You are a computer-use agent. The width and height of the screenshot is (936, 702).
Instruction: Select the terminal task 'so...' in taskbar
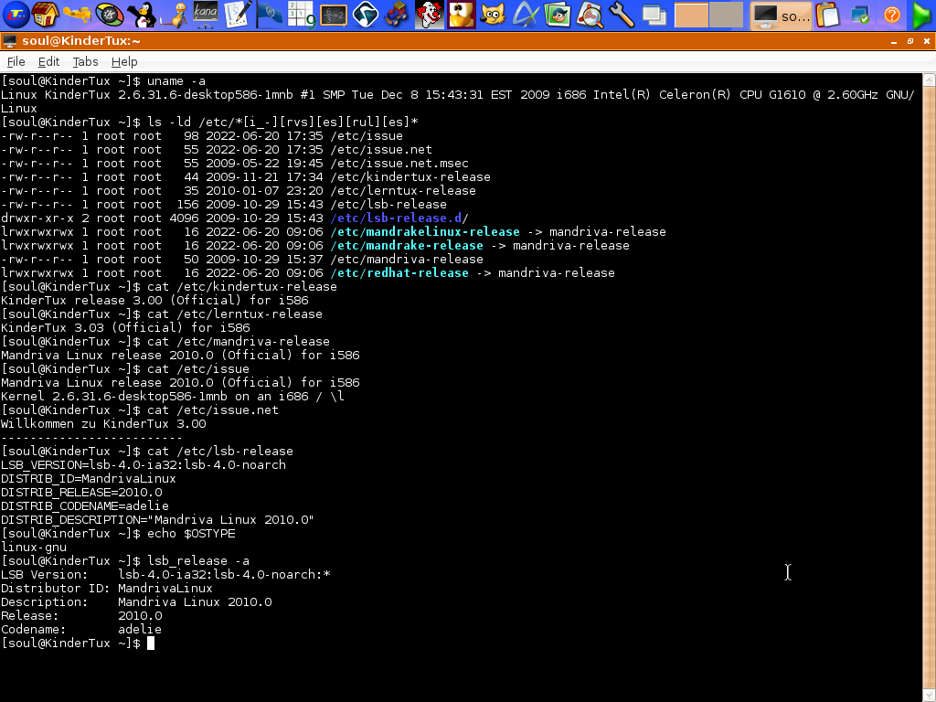pos(781,15)
